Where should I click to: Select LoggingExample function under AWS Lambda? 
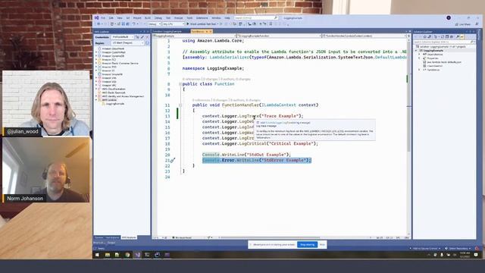115,104
